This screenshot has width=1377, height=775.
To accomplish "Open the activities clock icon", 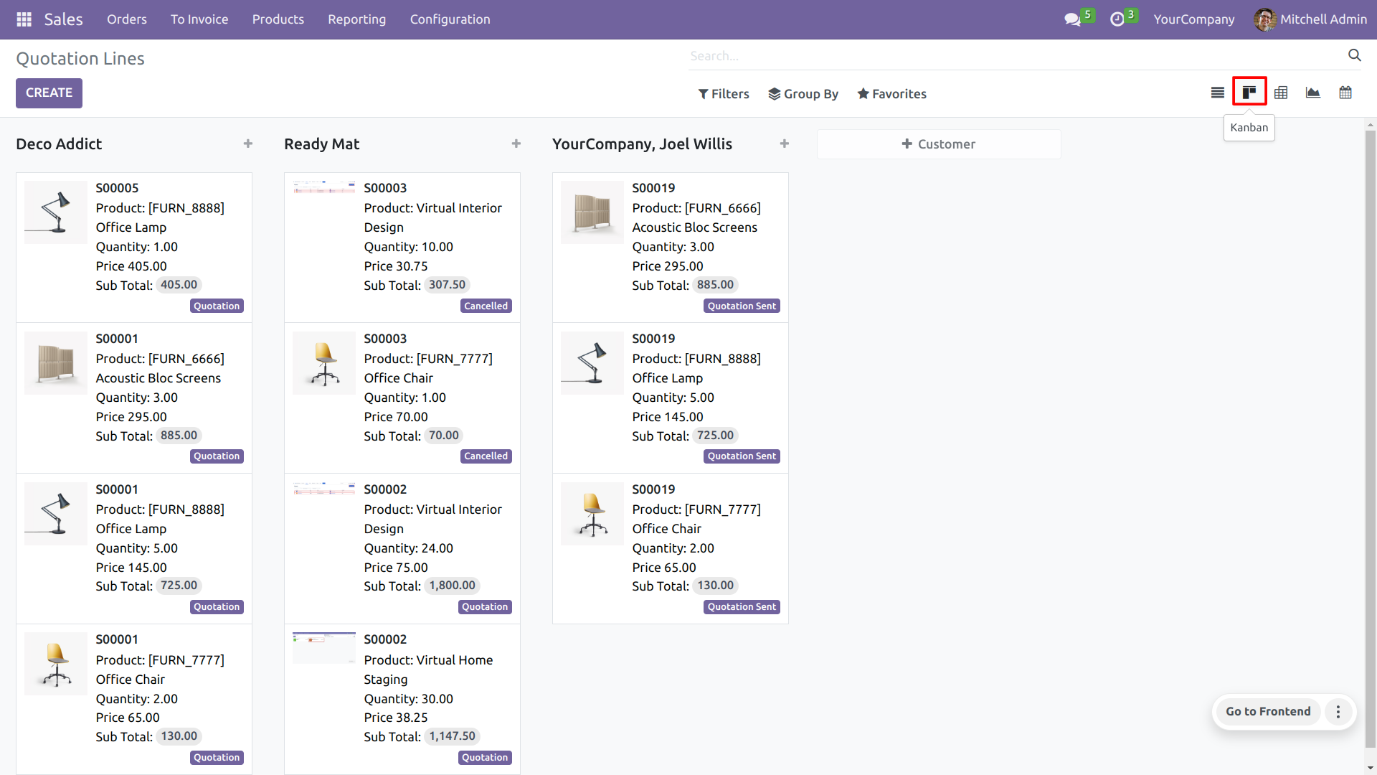I will [1117, 19].
